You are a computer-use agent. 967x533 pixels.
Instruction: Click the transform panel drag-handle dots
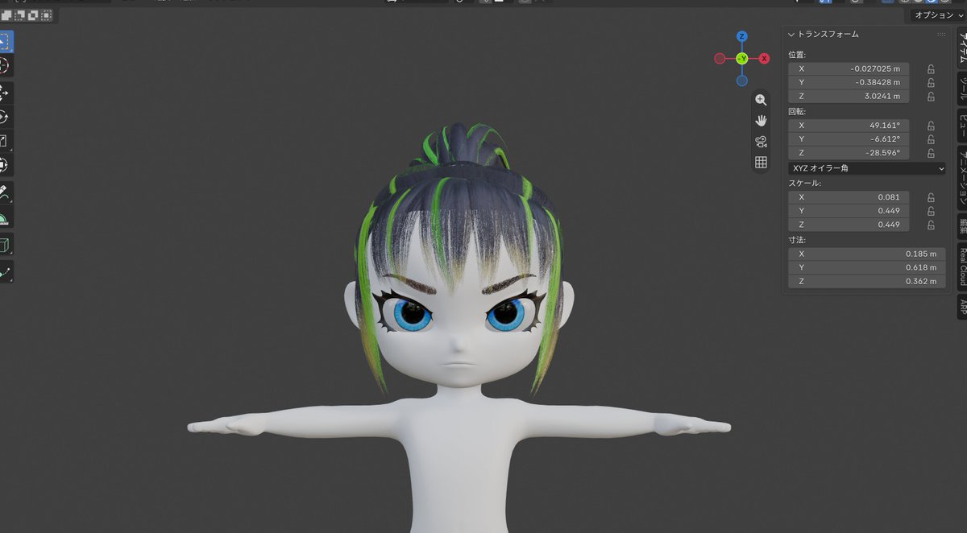[941, 35]
